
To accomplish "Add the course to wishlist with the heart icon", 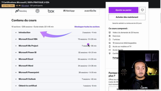I will coord(142,10).
